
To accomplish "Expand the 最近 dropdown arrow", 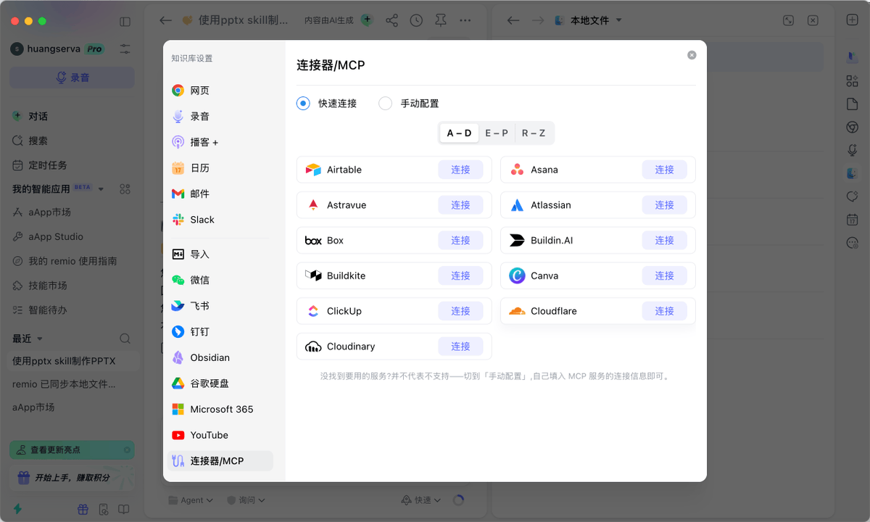I will [40, 339].
